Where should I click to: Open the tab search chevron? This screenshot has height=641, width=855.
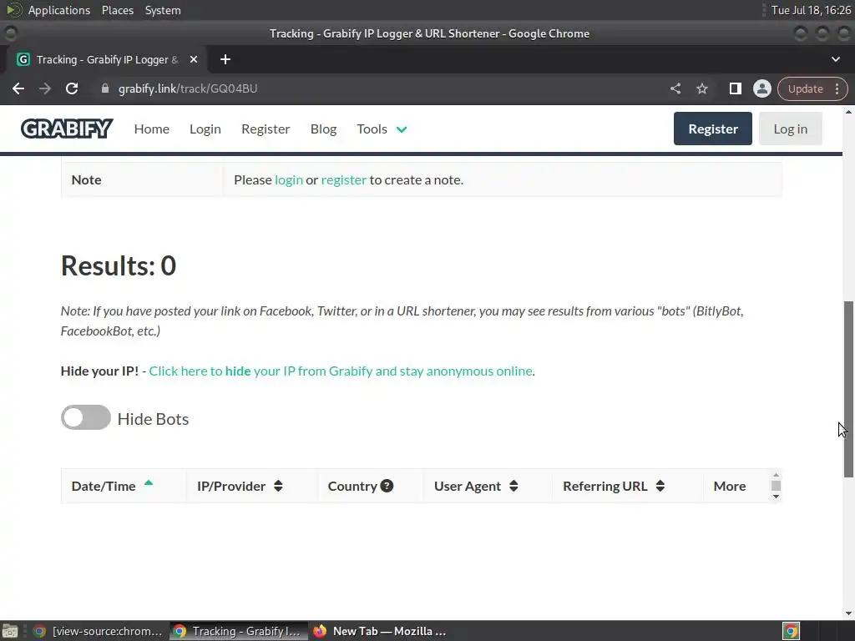[835, 59]
